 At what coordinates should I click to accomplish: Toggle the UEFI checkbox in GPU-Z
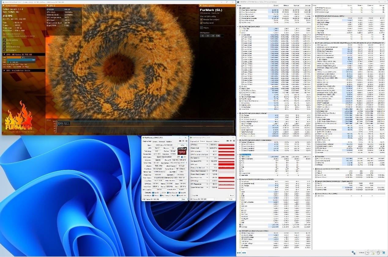[182, 157]
